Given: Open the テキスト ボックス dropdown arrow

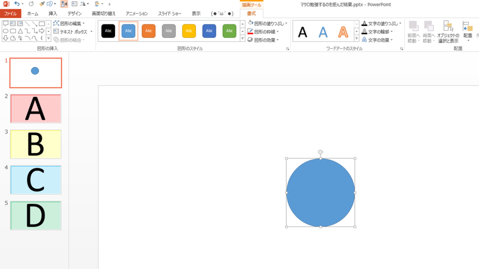Looking at the screenshot, I should pos(91,32).
